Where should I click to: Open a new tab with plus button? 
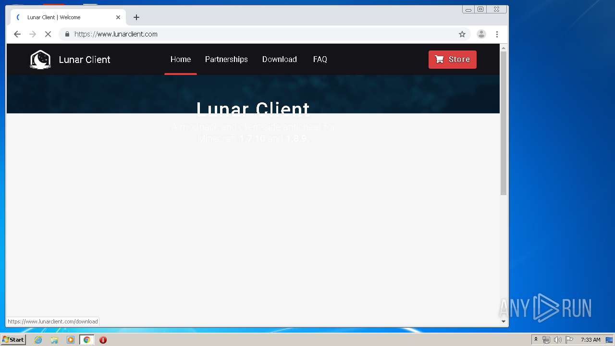pyautogui.click(x=136, y=17)
